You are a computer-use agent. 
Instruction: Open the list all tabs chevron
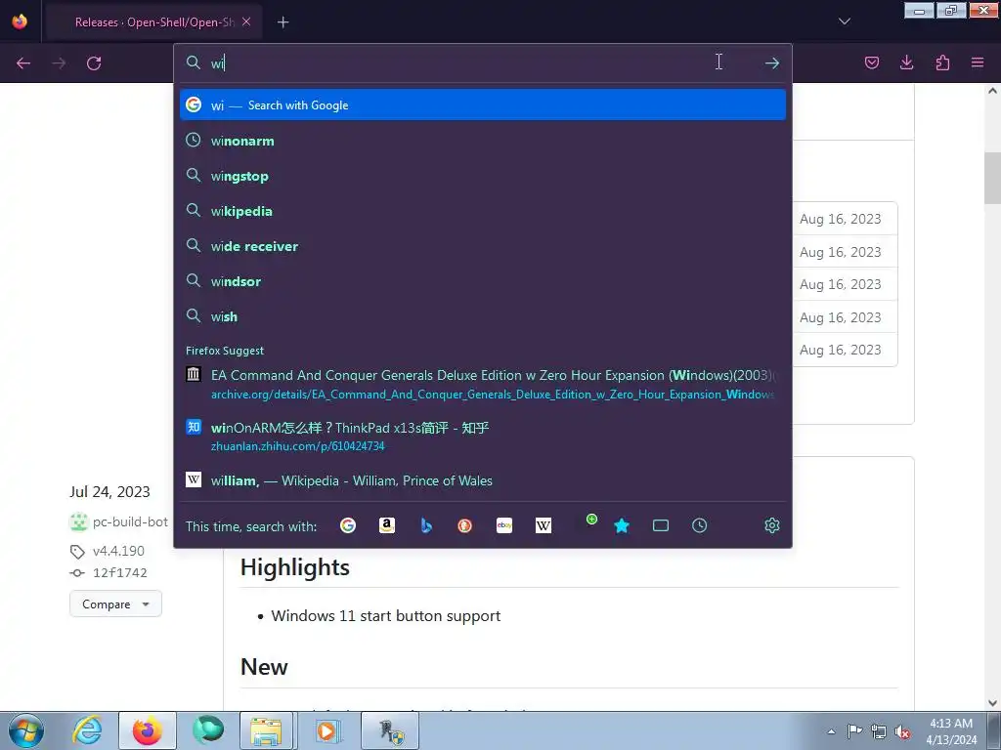(844, 21)
